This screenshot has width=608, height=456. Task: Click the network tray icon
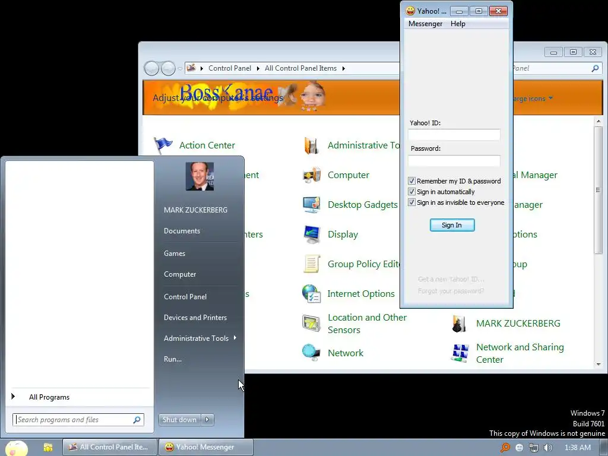click(x=534, y=448)
